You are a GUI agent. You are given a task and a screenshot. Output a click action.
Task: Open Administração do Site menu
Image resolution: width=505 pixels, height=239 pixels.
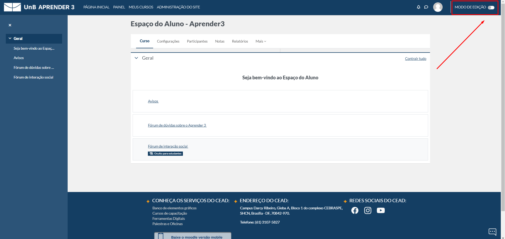(x=178, y=7)
